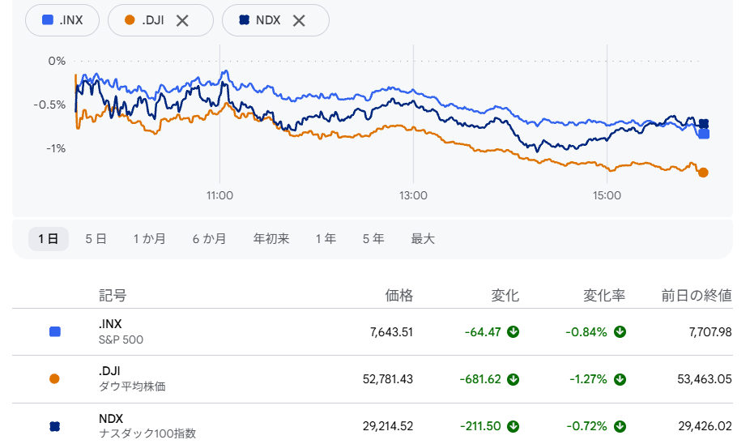Click the dark blue NDX chip marker

click(244, 20)
